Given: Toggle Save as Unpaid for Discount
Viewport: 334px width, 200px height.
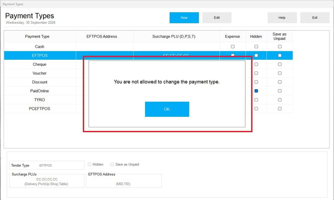Looking at the screenshot, I should pyautogui.click(x=280, y=82).
